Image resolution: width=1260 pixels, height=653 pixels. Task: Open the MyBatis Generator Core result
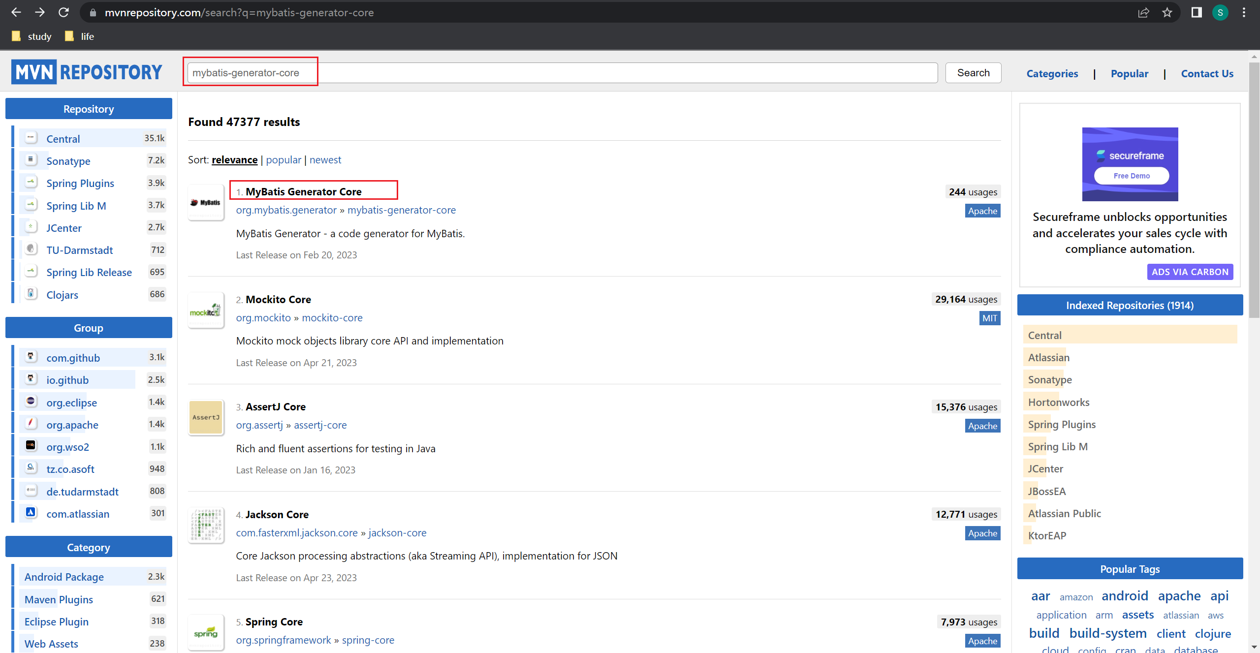pyautogui.click(x=303, y=192)
